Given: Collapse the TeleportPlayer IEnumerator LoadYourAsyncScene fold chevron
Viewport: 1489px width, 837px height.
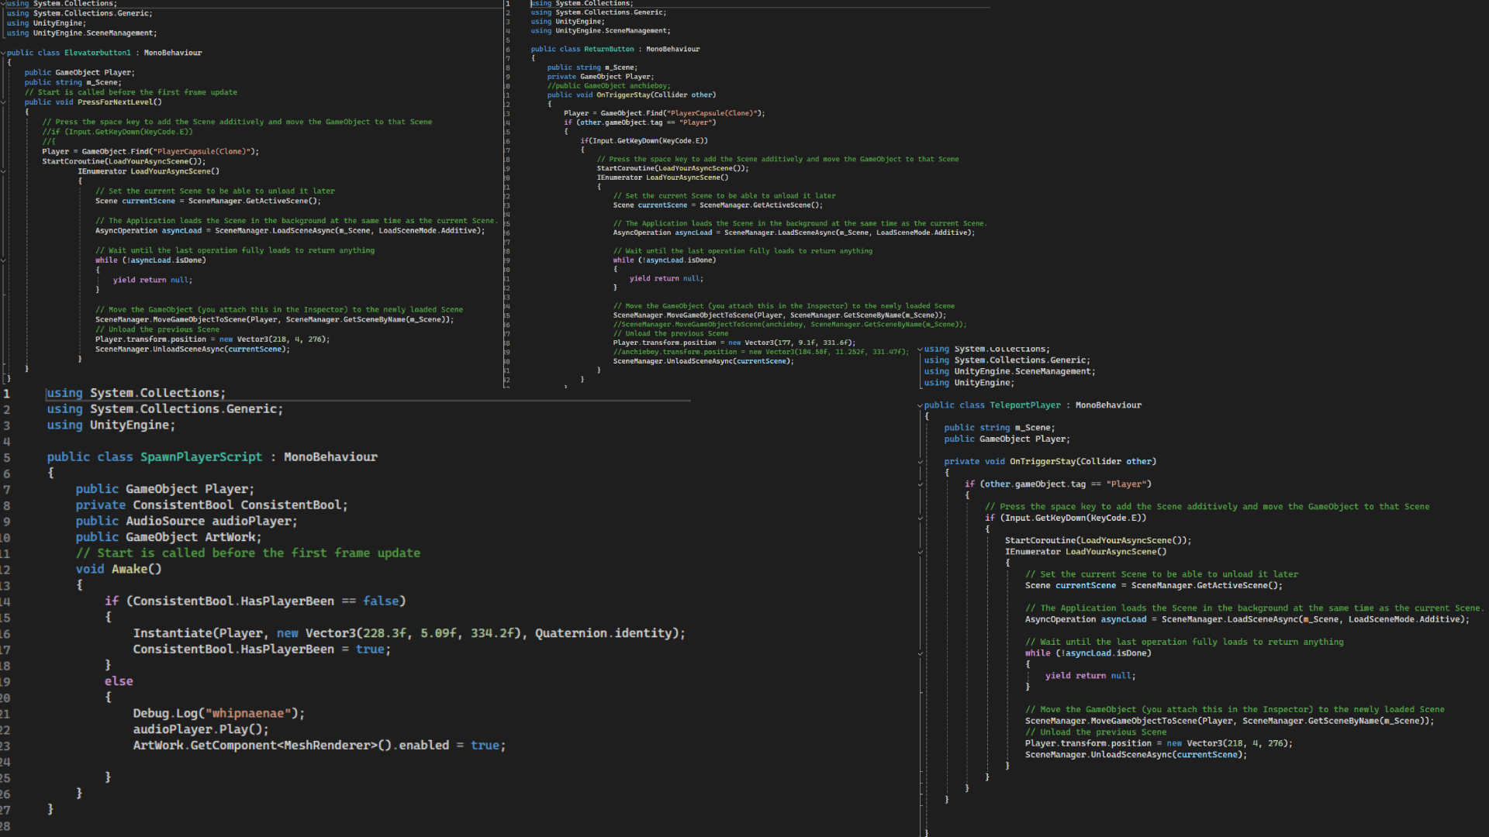Looking at the screenshot, I should pos(921,553).
